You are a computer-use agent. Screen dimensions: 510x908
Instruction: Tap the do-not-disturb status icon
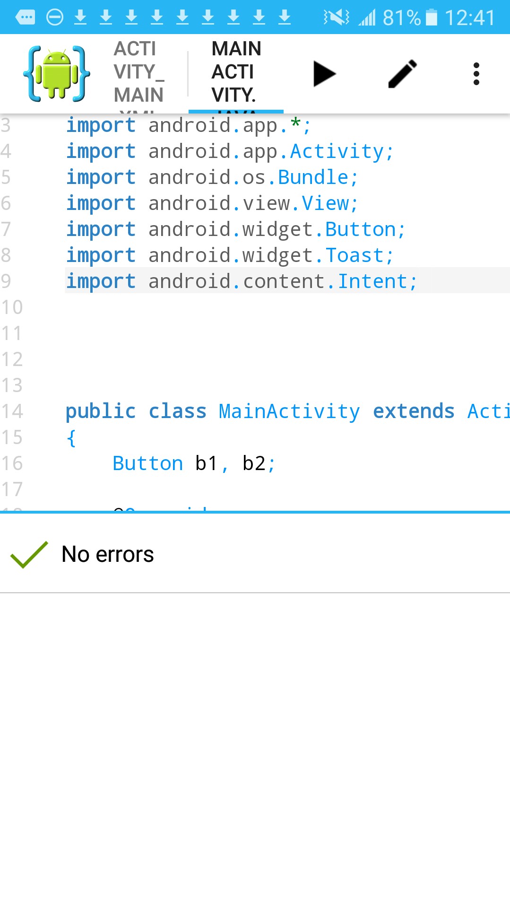tap(55, 17)
